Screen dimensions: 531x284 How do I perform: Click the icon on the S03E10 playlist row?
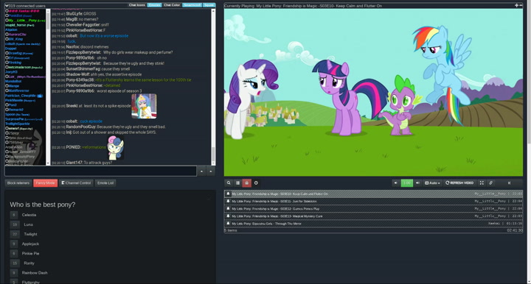(228, 194)
